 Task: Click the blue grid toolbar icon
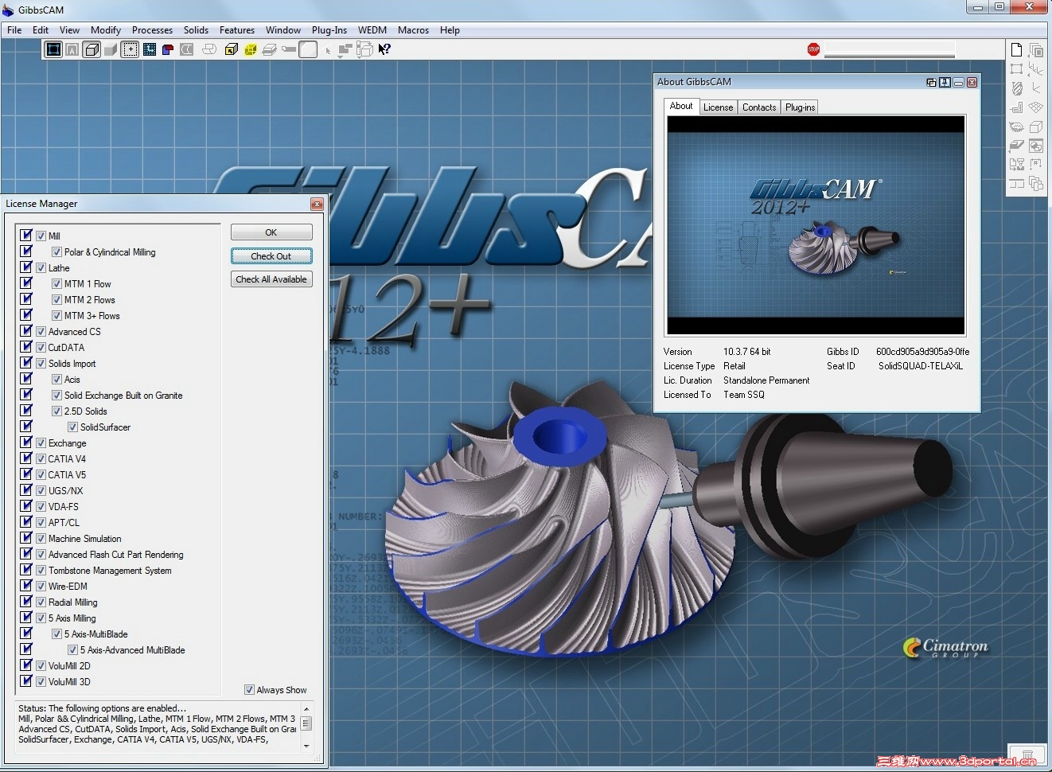(149, 49)
